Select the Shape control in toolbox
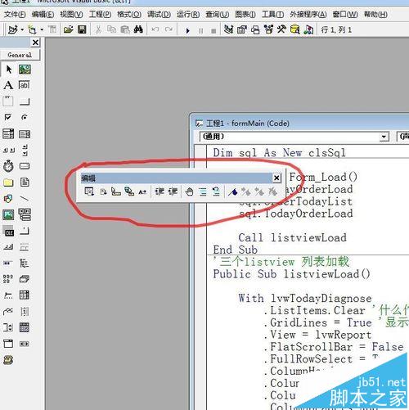 tap(8, 198)
